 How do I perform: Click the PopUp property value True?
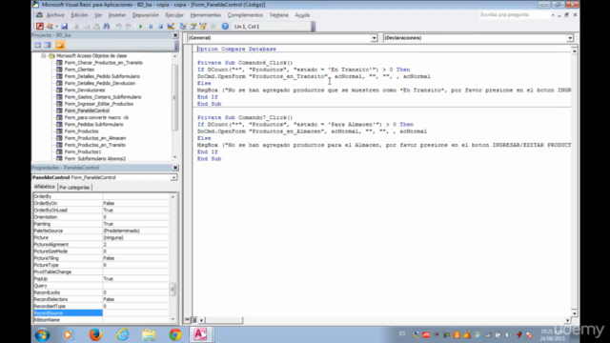coord(135,279)
